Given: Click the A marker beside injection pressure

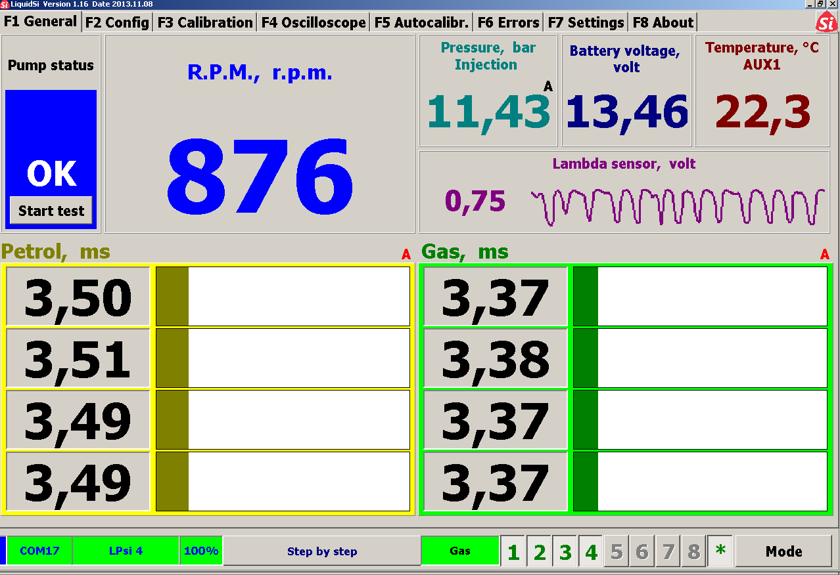Looking at the screenshot, I should (548, 87).
